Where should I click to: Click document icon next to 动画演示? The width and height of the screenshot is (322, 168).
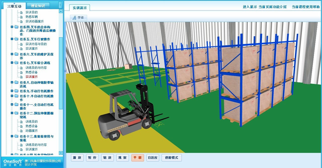tap(21, 131)
